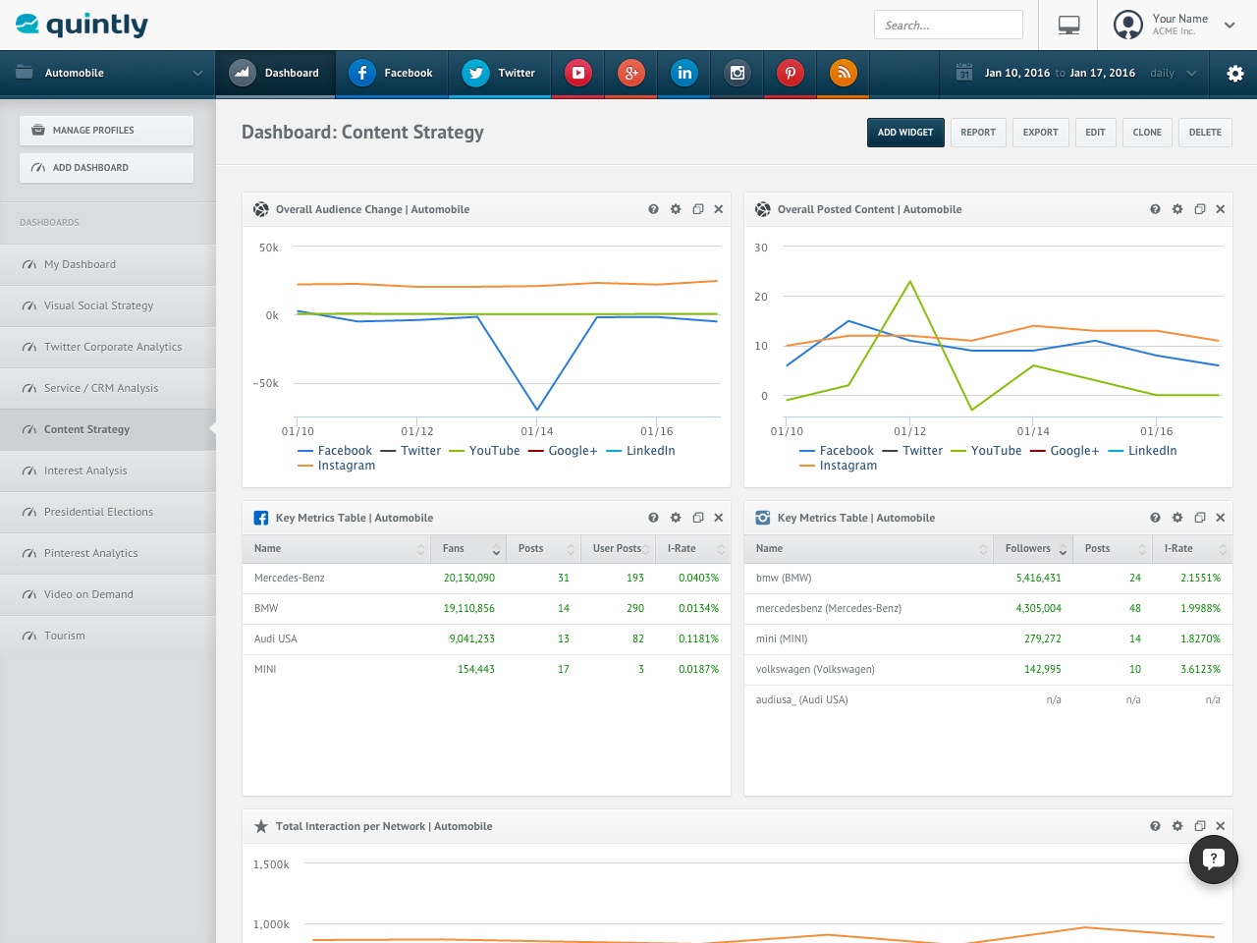The height and width of the screenshot is (943, 1257).
Task: Open the YouTube network tab icon
Action: 578,73
